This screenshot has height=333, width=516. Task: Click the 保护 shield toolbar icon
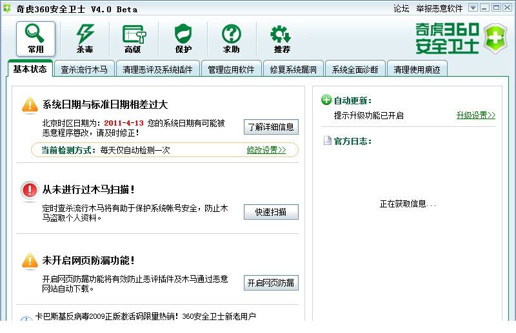tap(183, 39)
